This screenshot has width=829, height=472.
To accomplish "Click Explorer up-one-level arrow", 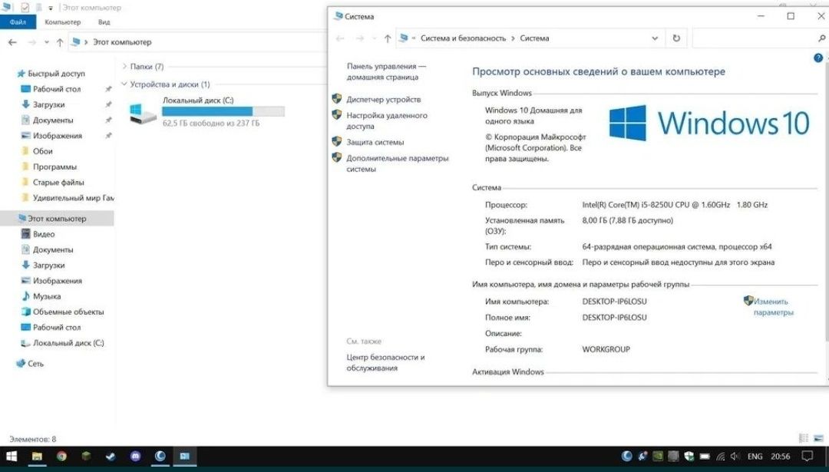I will coord(60,41).
